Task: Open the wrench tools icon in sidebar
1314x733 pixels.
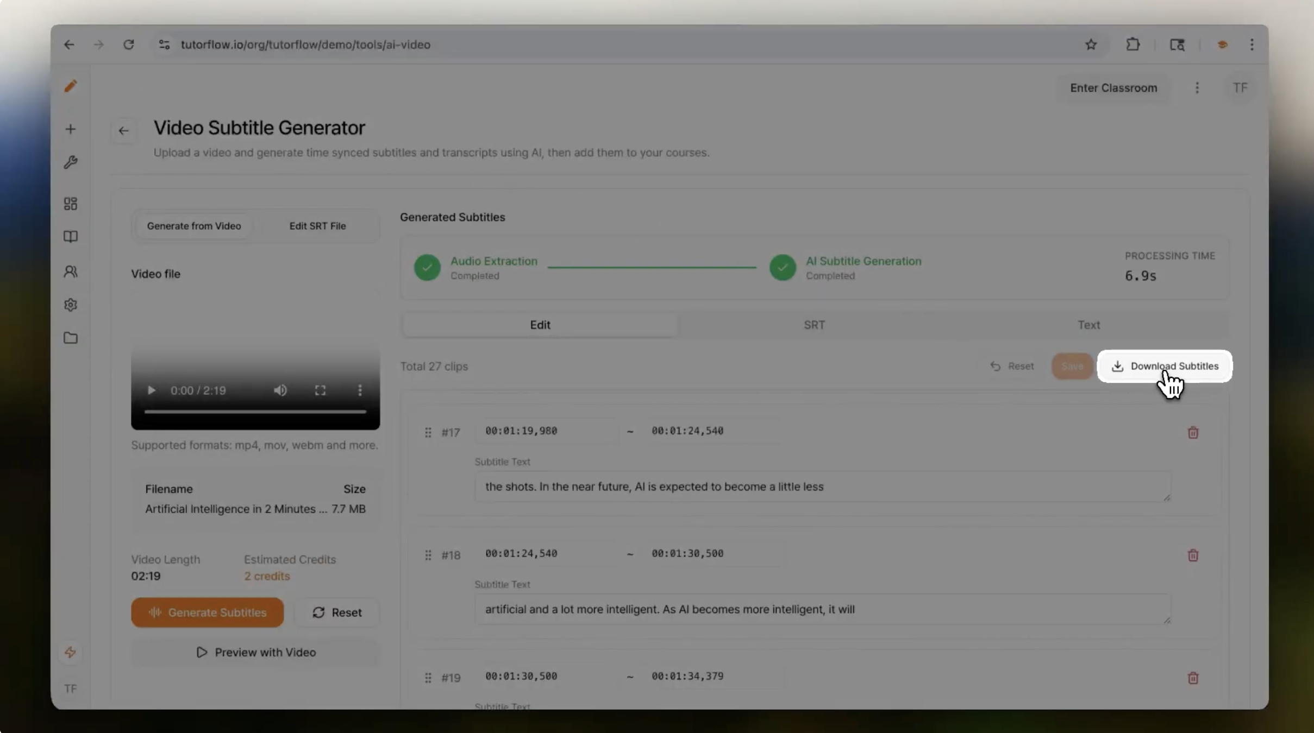Action: tap(71, 162)
